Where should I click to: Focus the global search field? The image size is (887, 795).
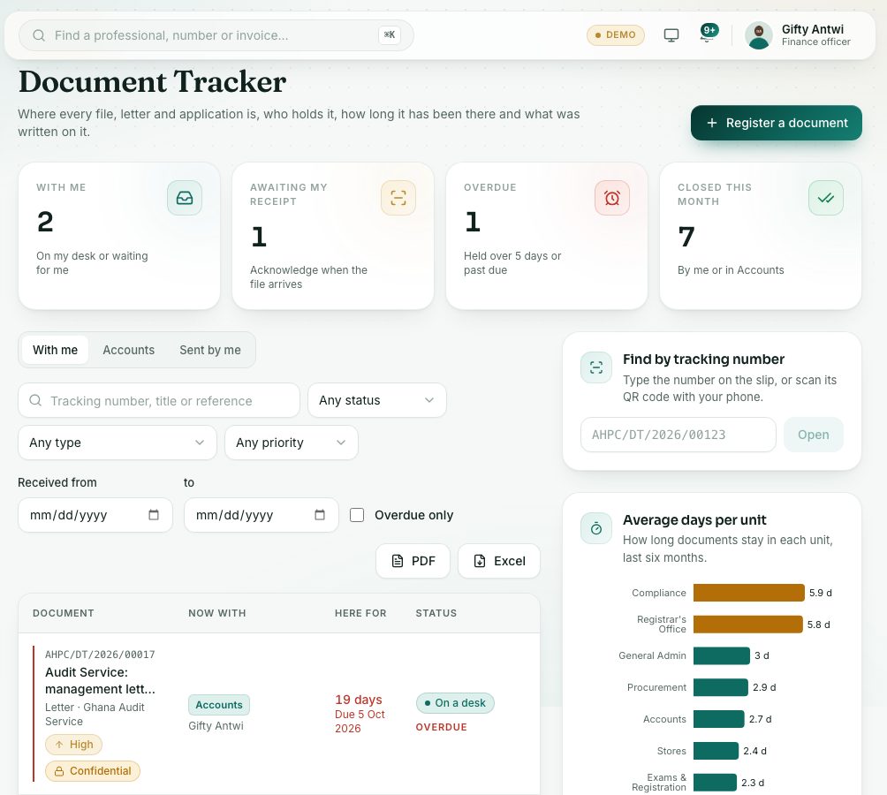point(216,35)
